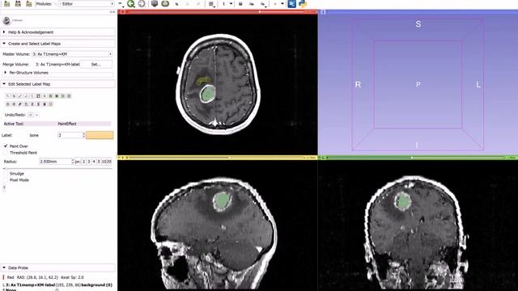518x291 pixels.
Task: Open the crosshair options dropdown arrow
Action: (282, 3)
